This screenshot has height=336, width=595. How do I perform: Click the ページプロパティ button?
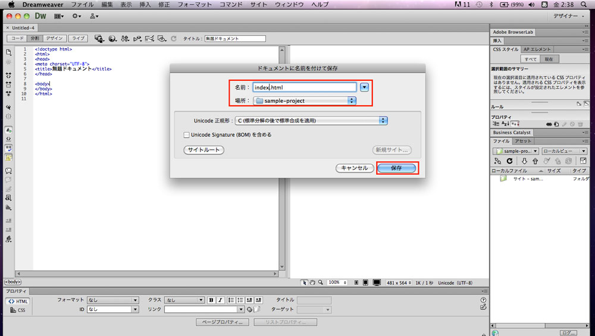[223, 322]
